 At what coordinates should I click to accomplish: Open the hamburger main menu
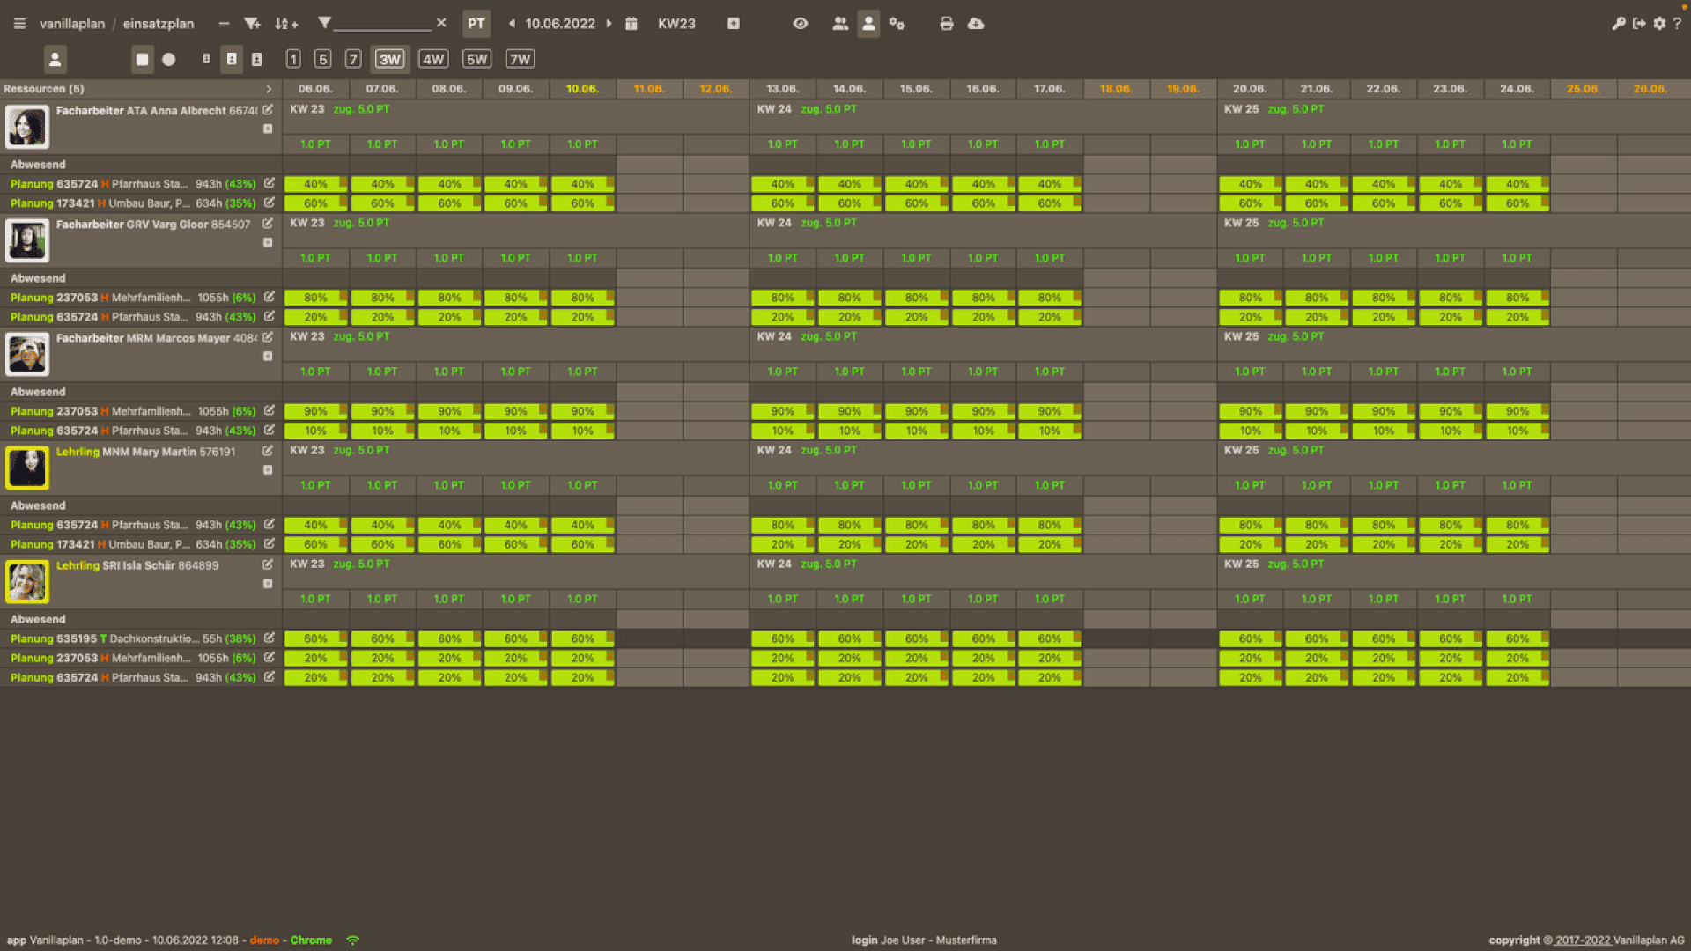[x=19, y=24]
